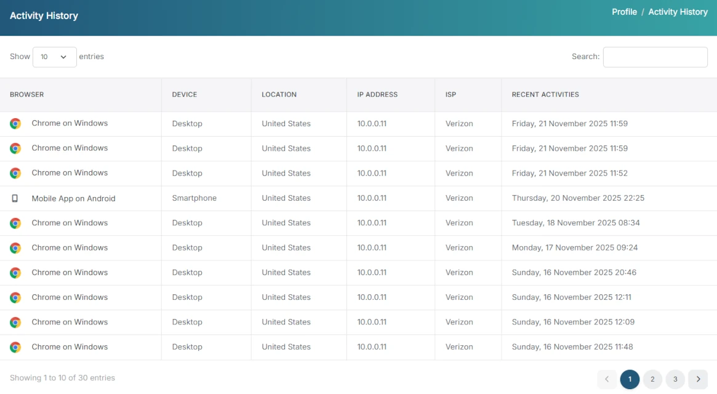The image size is (717, 394).
Task: Jump to page 3 of results
Action: click(675, 379)
